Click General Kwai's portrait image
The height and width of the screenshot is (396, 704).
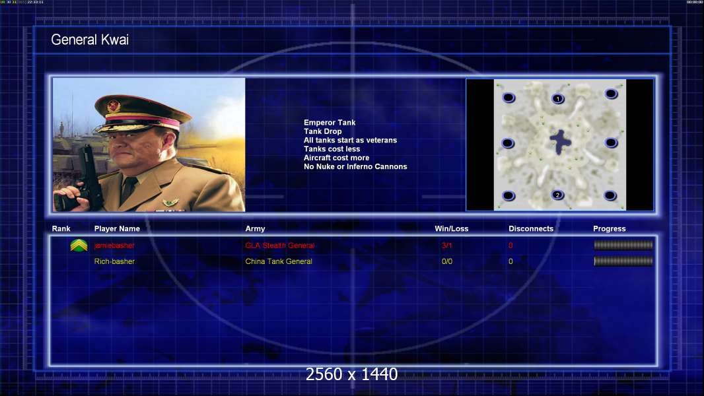[149, 145]
